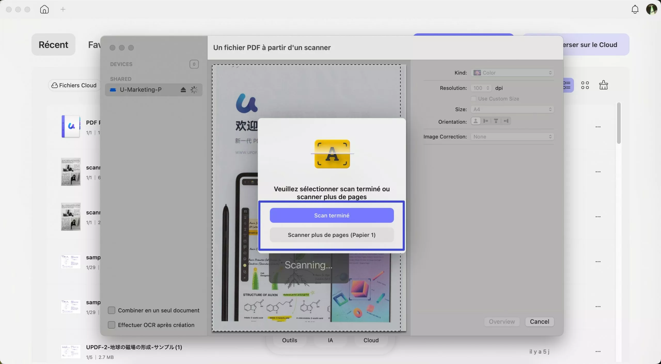The width and height of the screenshot is (661, 364).
Task: Open the Outils tab
Action: (289, 340)
